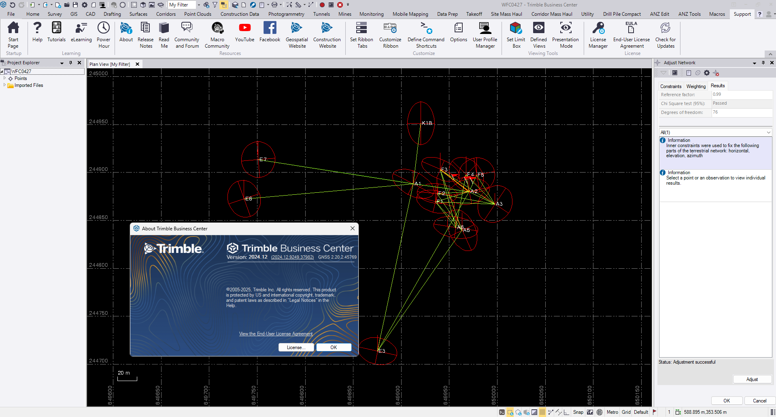Click OK in the About dialog
The image size is (776, 417).
pyautogui.click(x=334, y=347)
